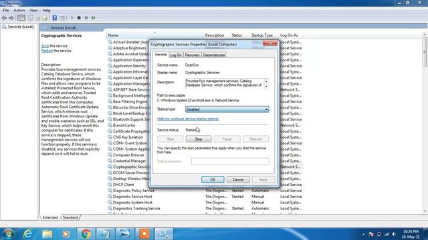Click the orange application icon in the taskbar

(144, 234)
